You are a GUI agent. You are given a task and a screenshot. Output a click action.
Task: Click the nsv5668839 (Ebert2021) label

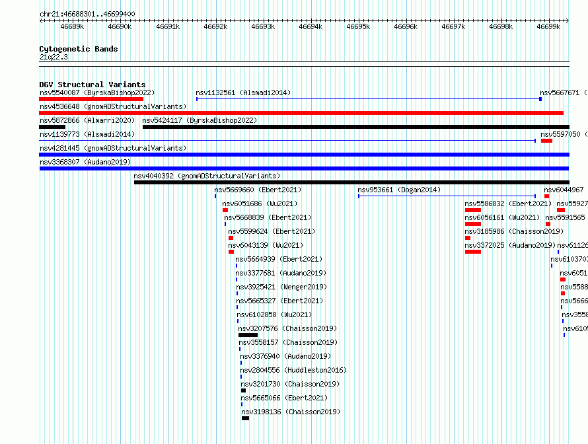(268, 217)
